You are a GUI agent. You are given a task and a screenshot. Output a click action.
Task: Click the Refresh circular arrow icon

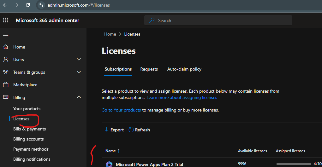(131, 130)
